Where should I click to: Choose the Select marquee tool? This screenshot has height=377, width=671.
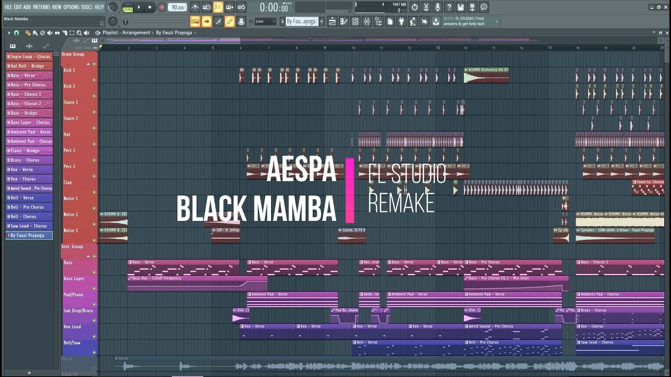(x=72, y=32)
